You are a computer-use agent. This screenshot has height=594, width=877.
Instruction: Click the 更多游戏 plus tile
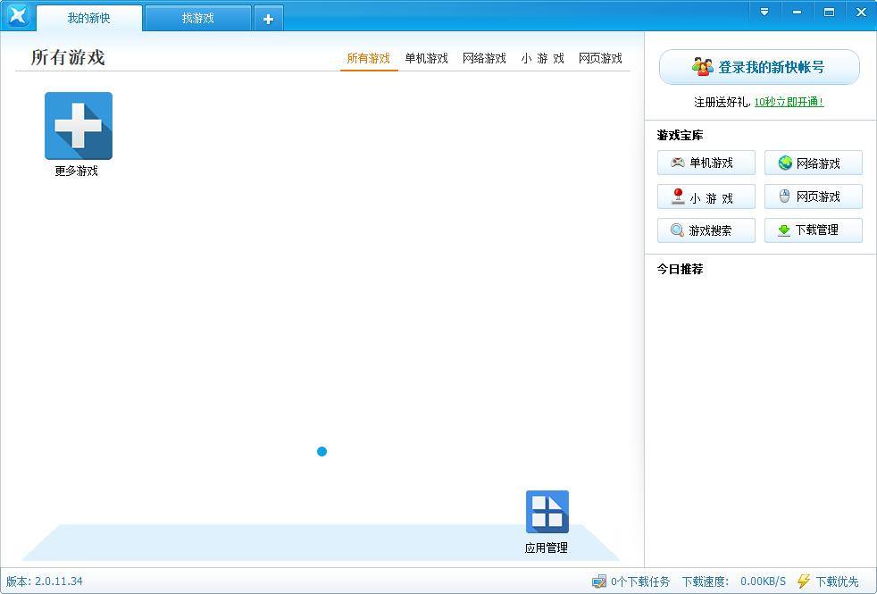coord(78,125)
